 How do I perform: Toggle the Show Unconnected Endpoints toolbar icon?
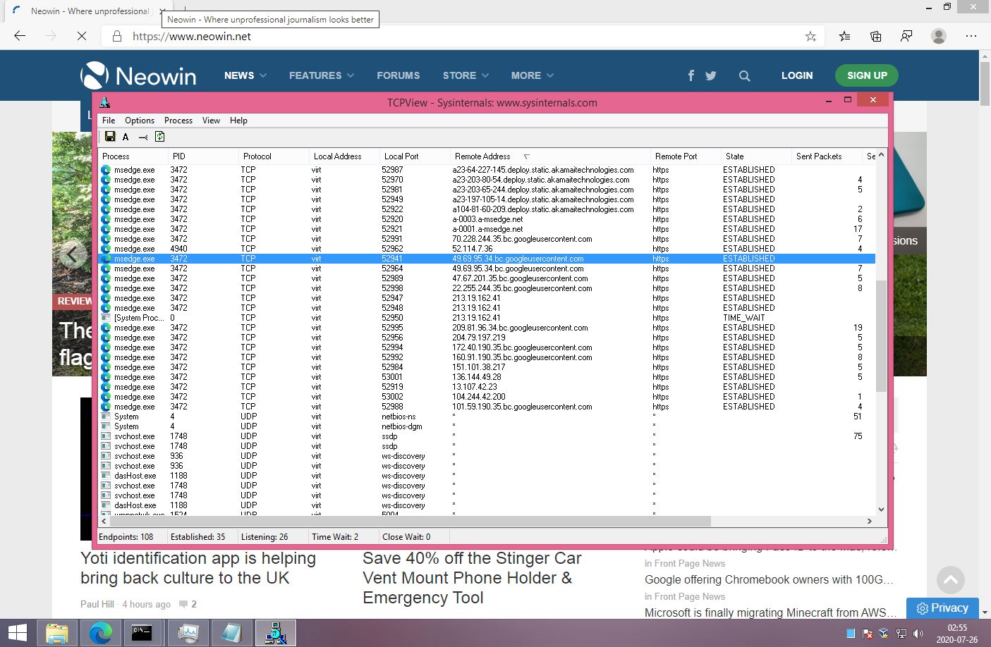(x=143, y=137)
